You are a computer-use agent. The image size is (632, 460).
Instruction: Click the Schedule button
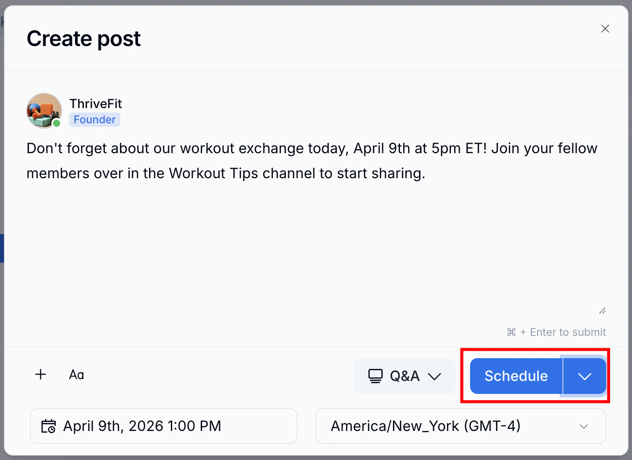click(x=516, y=376)
